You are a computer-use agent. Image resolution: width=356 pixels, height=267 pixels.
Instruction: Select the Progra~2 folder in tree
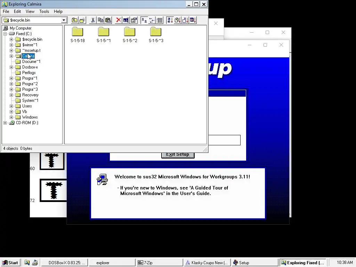(x=30, y=84)
